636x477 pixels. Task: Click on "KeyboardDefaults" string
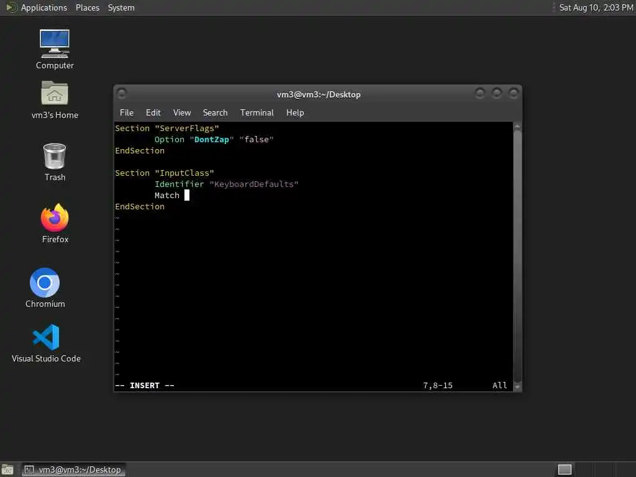click(254, 184)
